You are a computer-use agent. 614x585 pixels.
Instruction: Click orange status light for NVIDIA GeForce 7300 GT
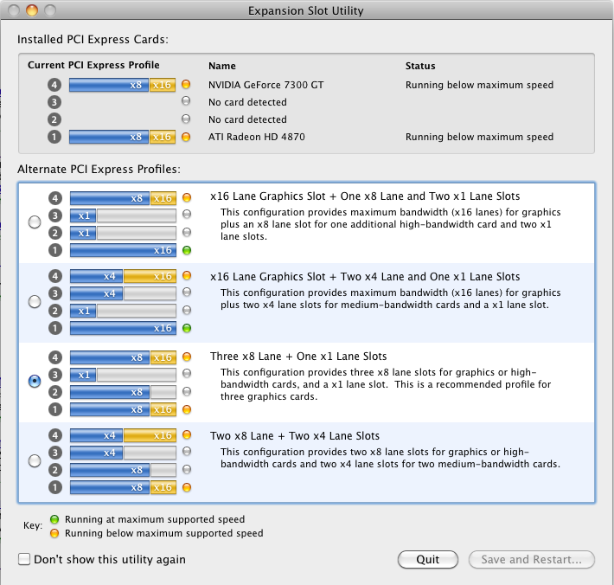186,84
